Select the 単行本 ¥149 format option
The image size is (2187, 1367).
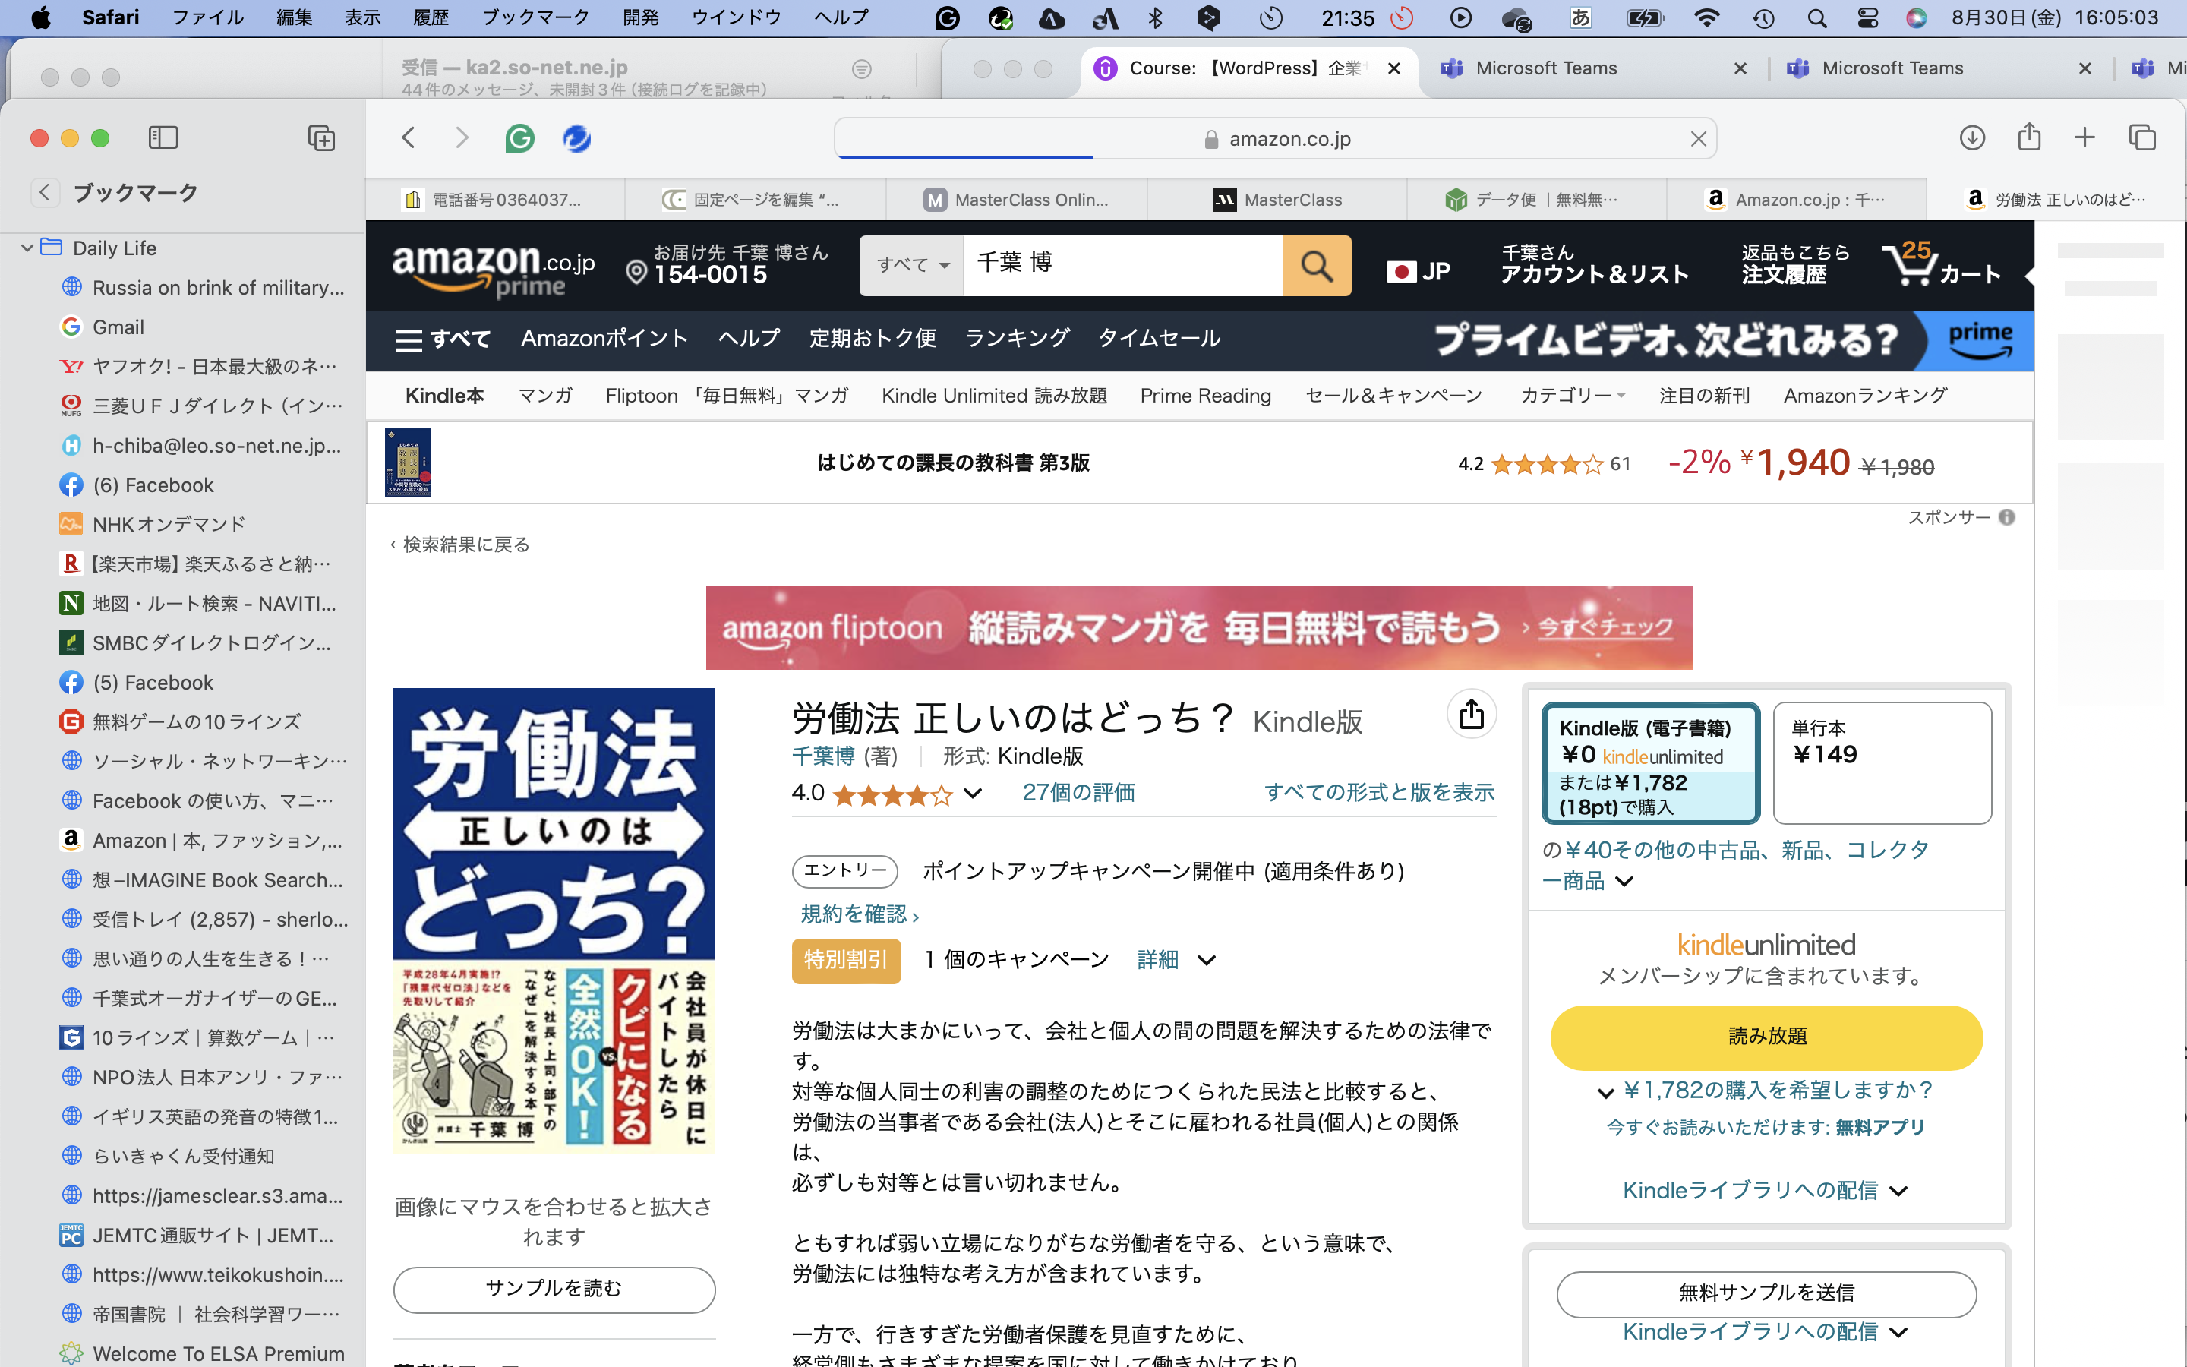1882,763
